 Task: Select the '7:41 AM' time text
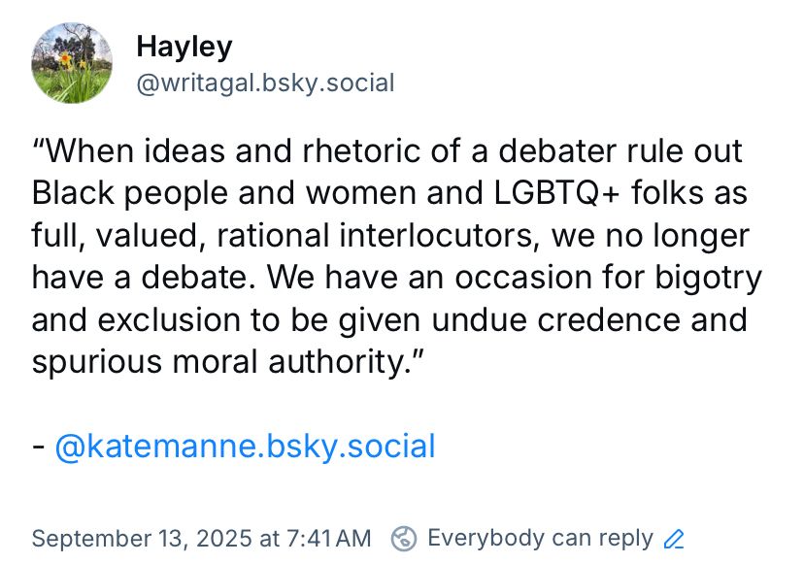pyautogui.click(x=332, y=538)
